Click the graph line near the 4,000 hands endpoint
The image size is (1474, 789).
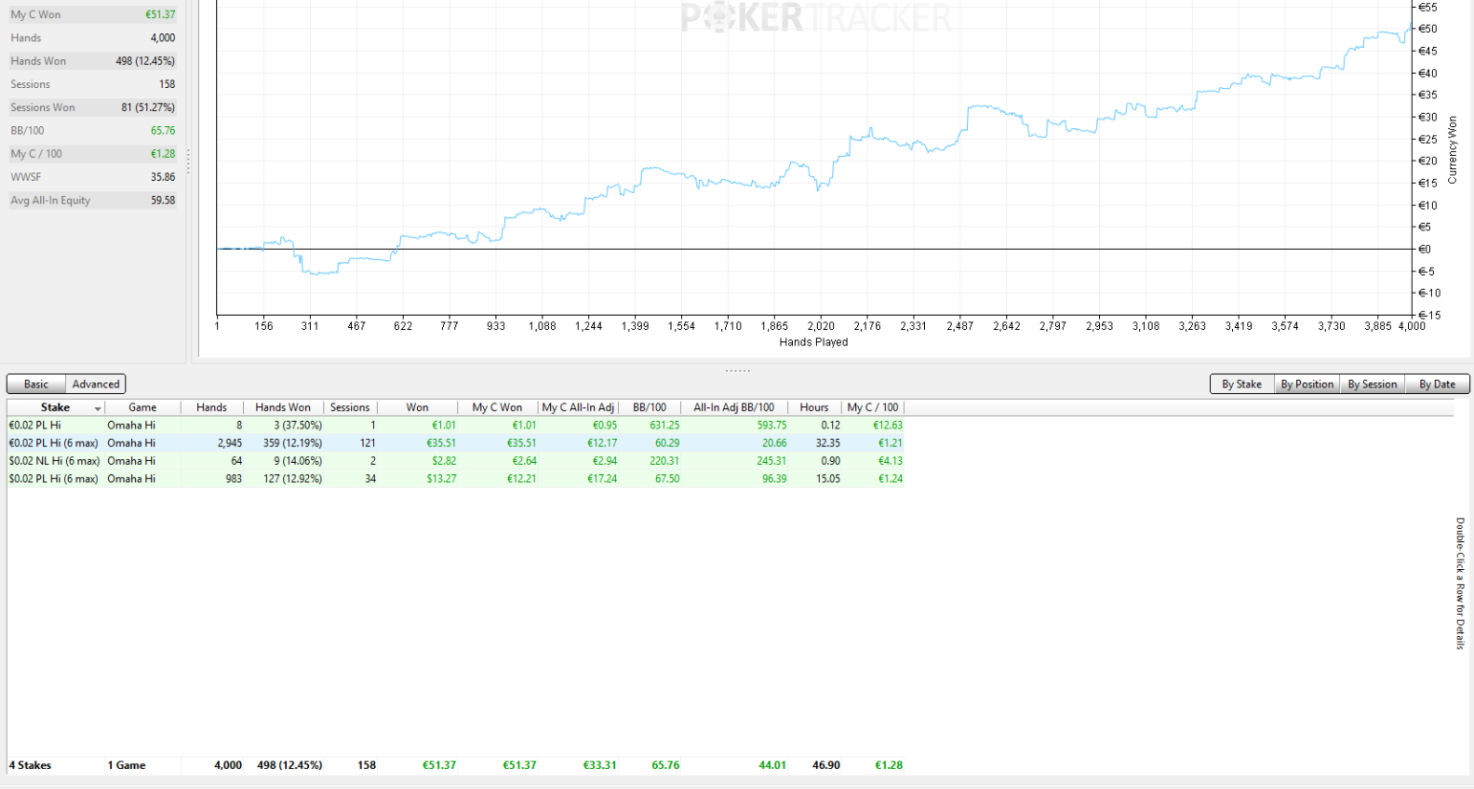1410,28
